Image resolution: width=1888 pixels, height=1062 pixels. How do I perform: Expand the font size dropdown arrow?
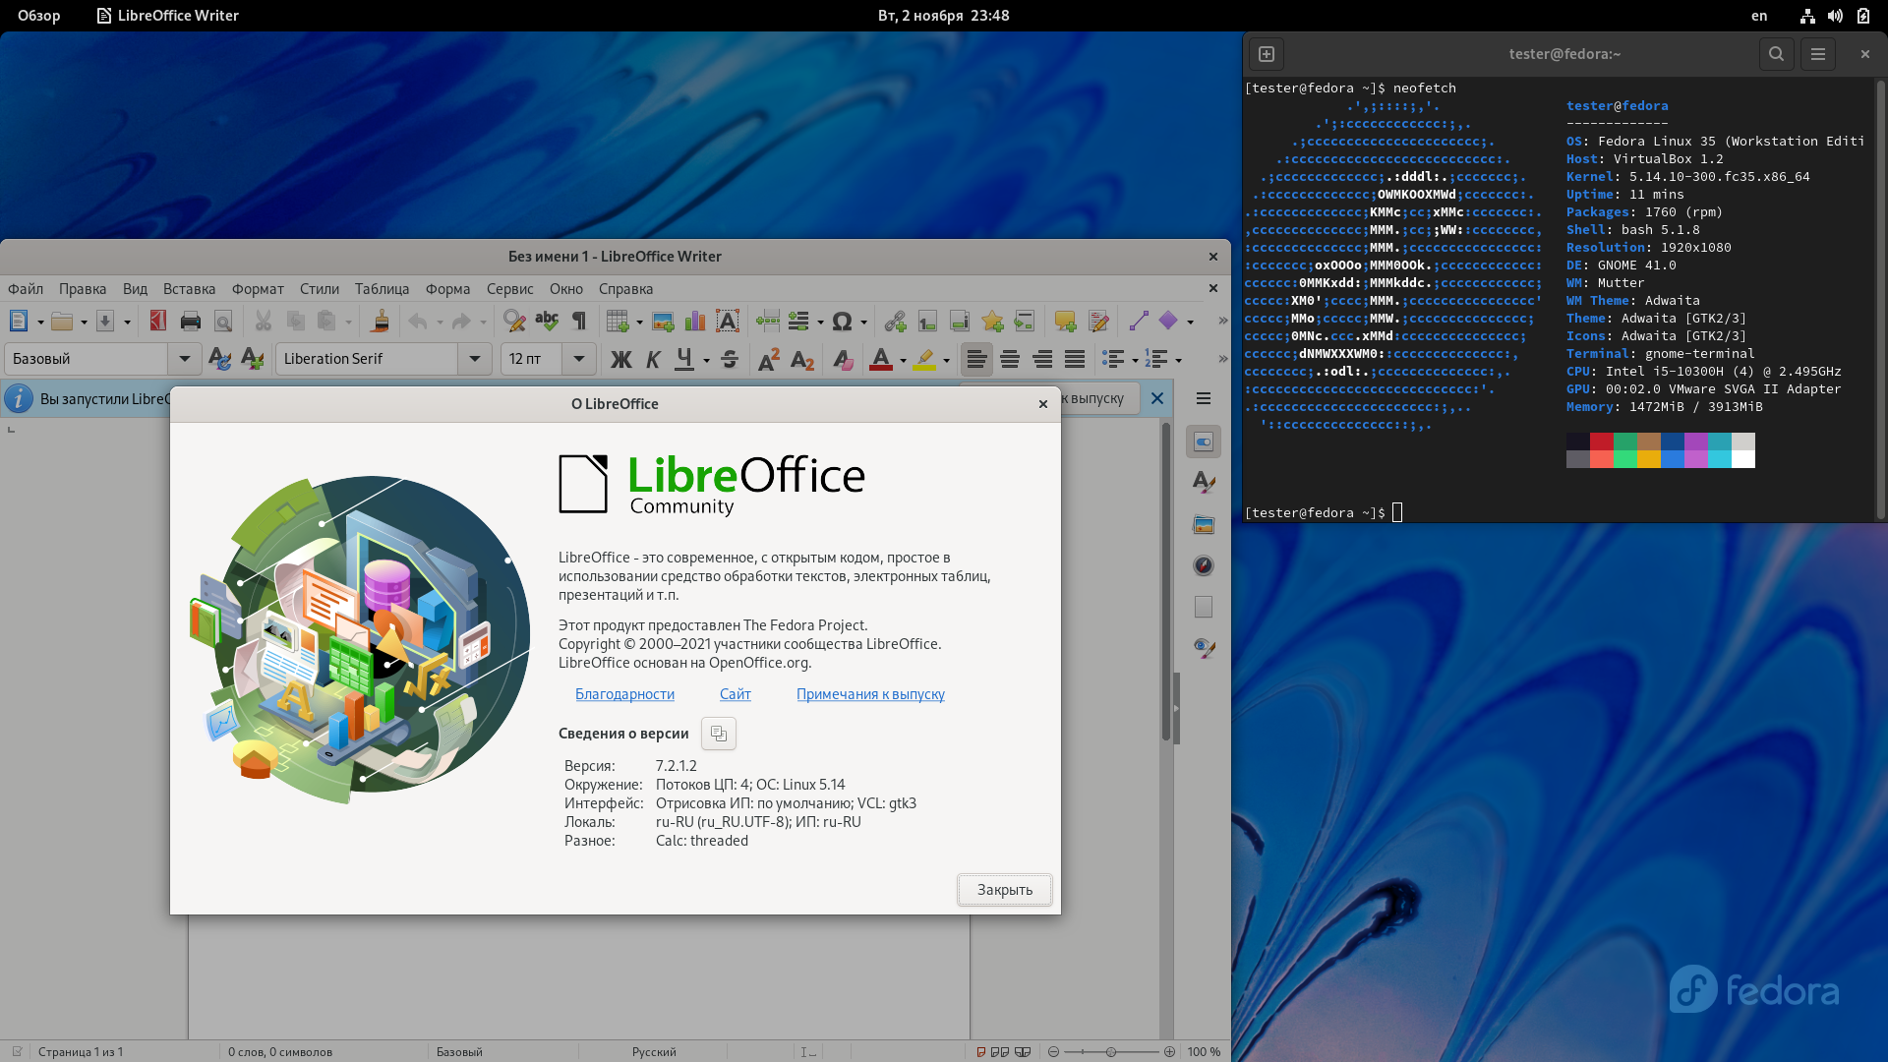pyautogui.click(x=579, y=359)
